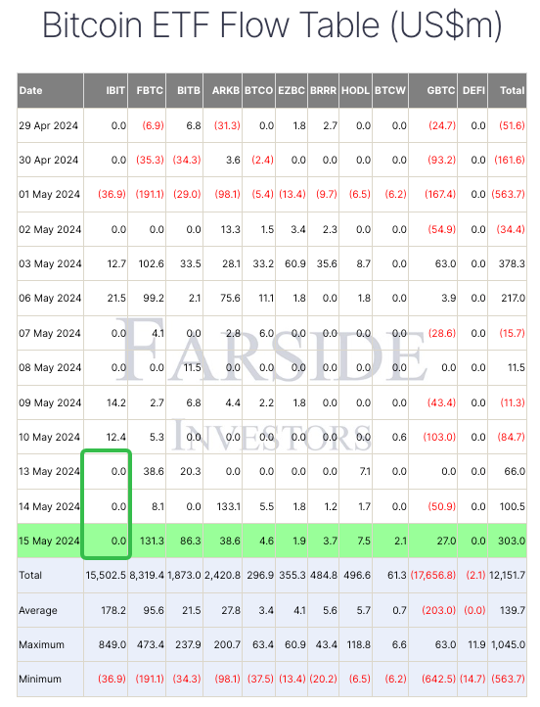This screenshot has height=707, width=540.
Task: Click the 01 May 2024 total (563.7)
Action: 508,194
